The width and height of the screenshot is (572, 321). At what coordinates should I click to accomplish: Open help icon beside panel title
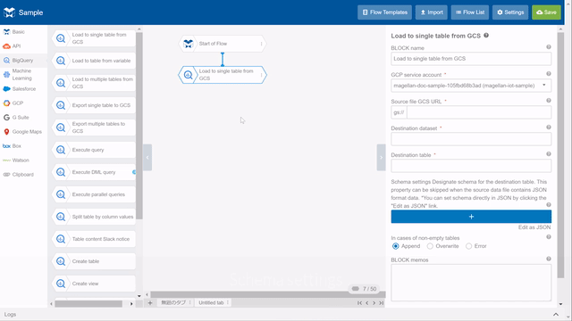(x=486, y=36)
